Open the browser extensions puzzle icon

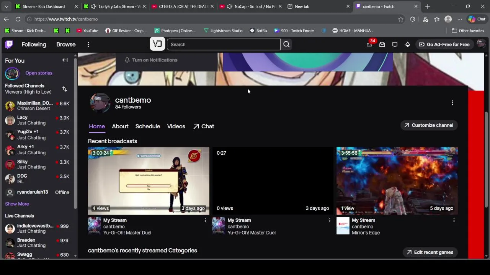click(x=412, y=19)
